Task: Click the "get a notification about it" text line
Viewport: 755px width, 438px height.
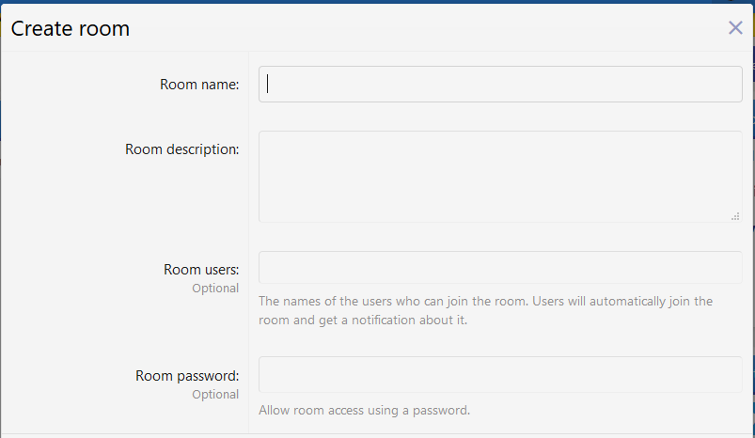Action: tap(363, 320)
